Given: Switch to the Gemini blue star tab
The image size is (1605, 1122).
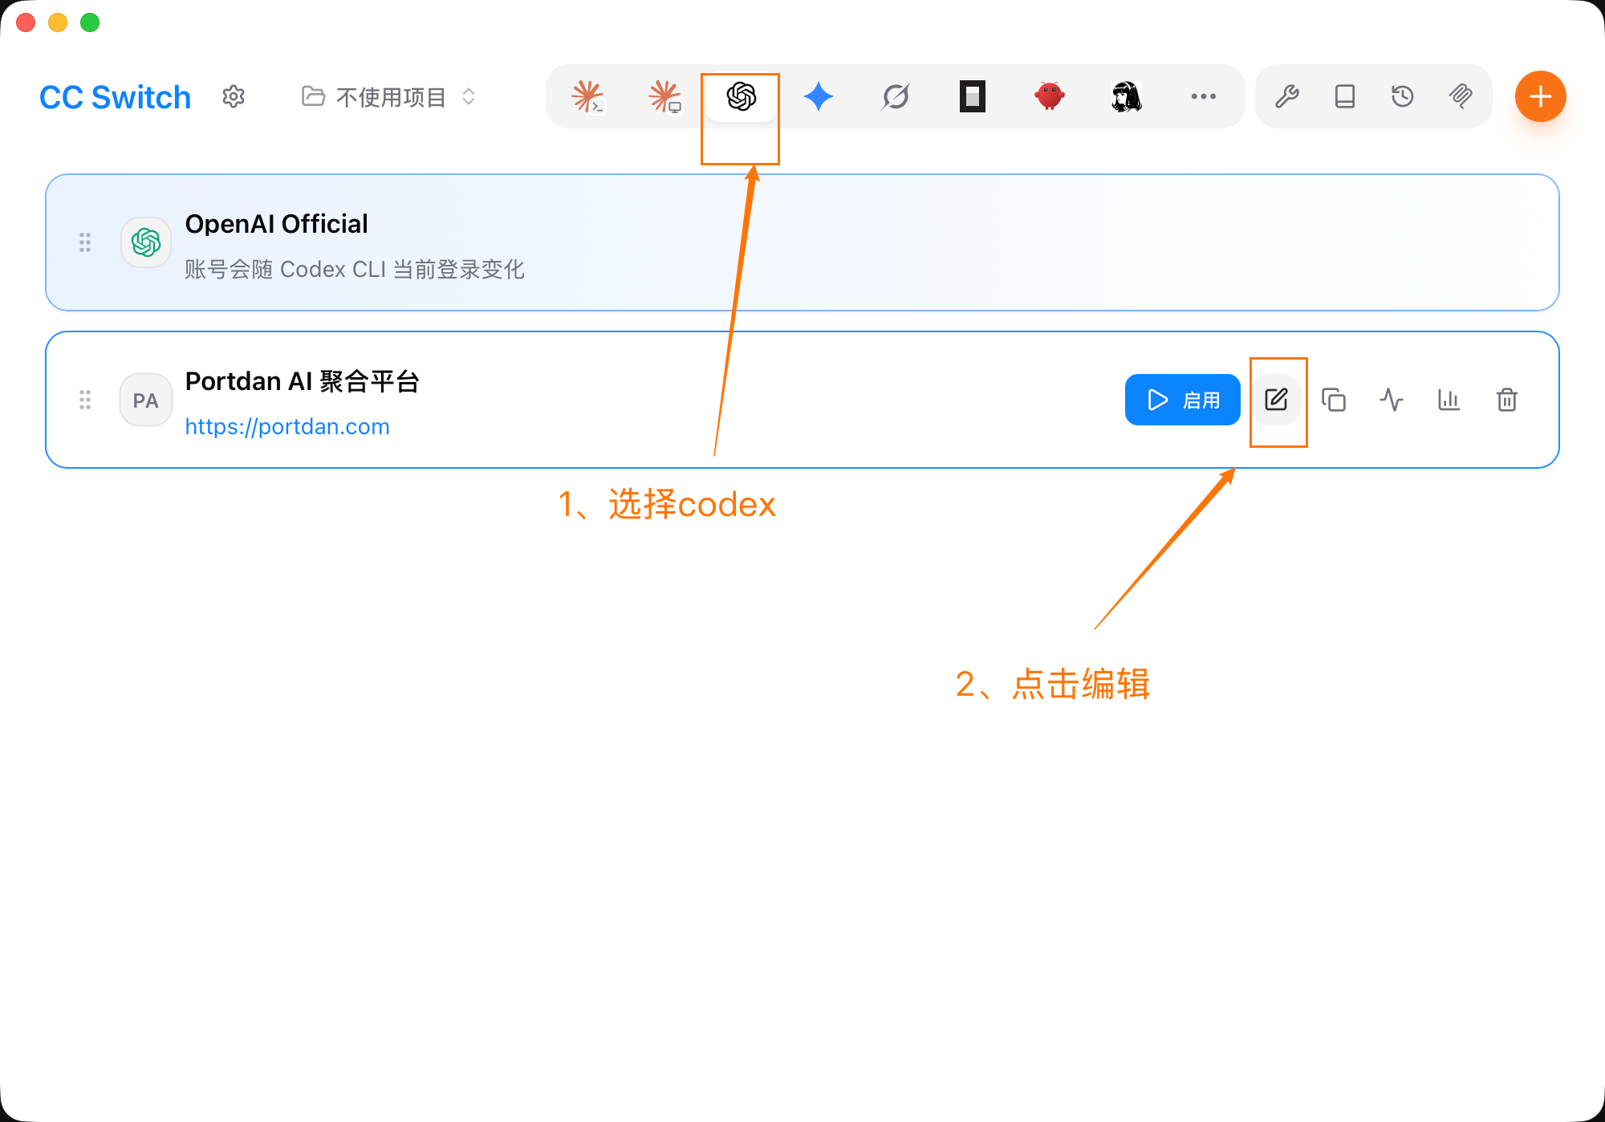Looking at the screenshot, I should coord(819,96).
